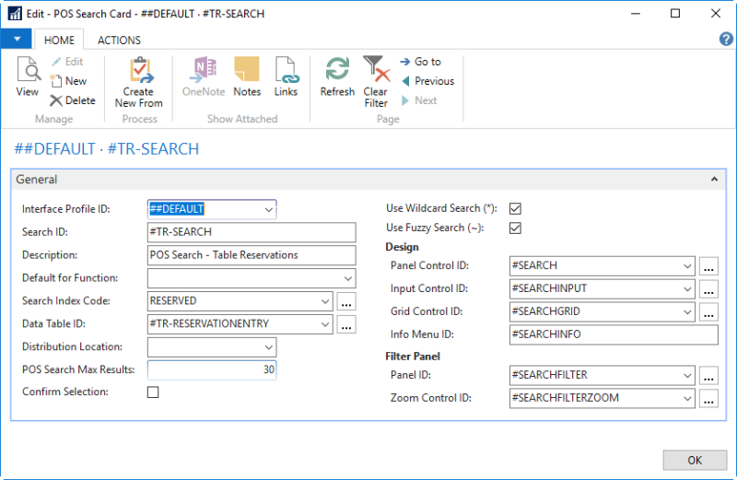
Task: Click the Create New From icon
Action: (139, 71)
